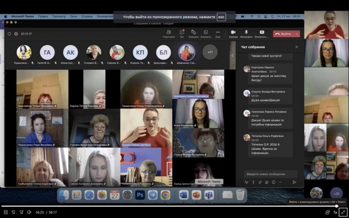Stop screen sharing with Отменить
This screenshot has width=349, height=218.
(x=262, y=34)
